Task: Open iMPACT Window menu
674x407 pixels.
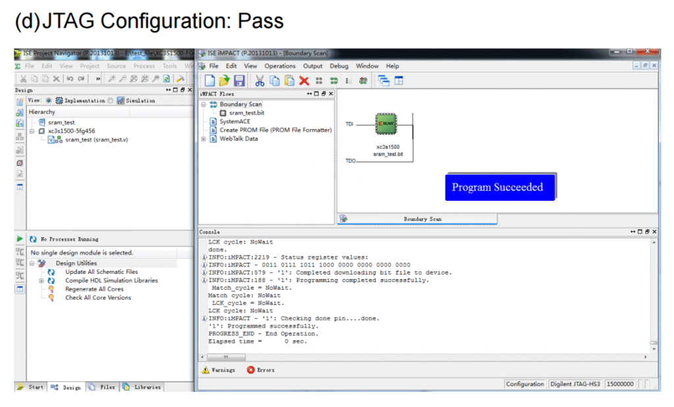Action: 367,67
